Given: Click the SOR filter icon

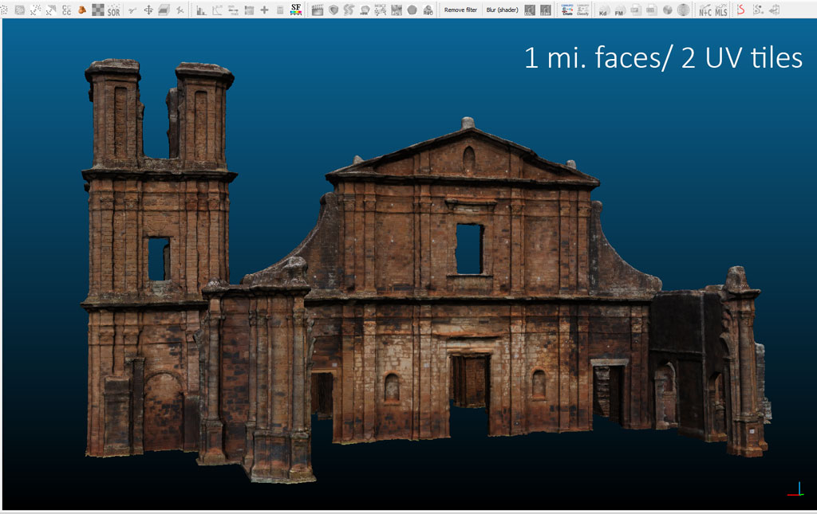Looking at the screenshot, I should (114, 10).
